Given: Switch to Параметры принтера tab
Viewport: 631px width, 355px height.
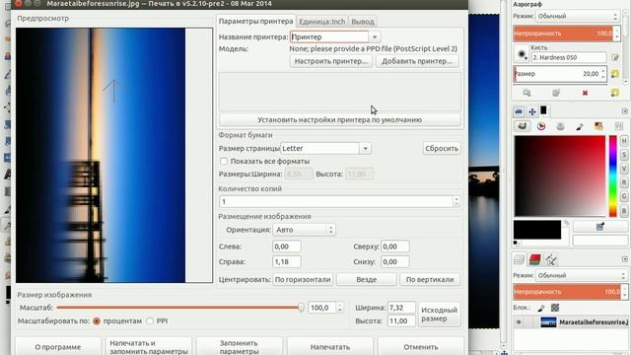Looking at the screenshot, I should click(256, 22).
